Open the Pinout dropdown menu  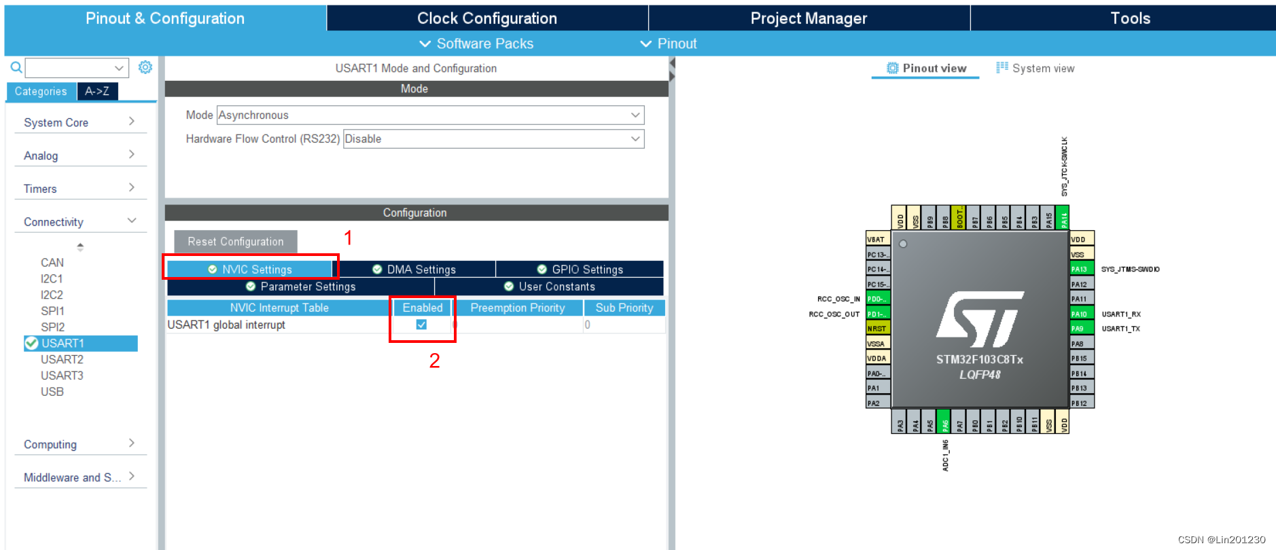coord(669,43)
